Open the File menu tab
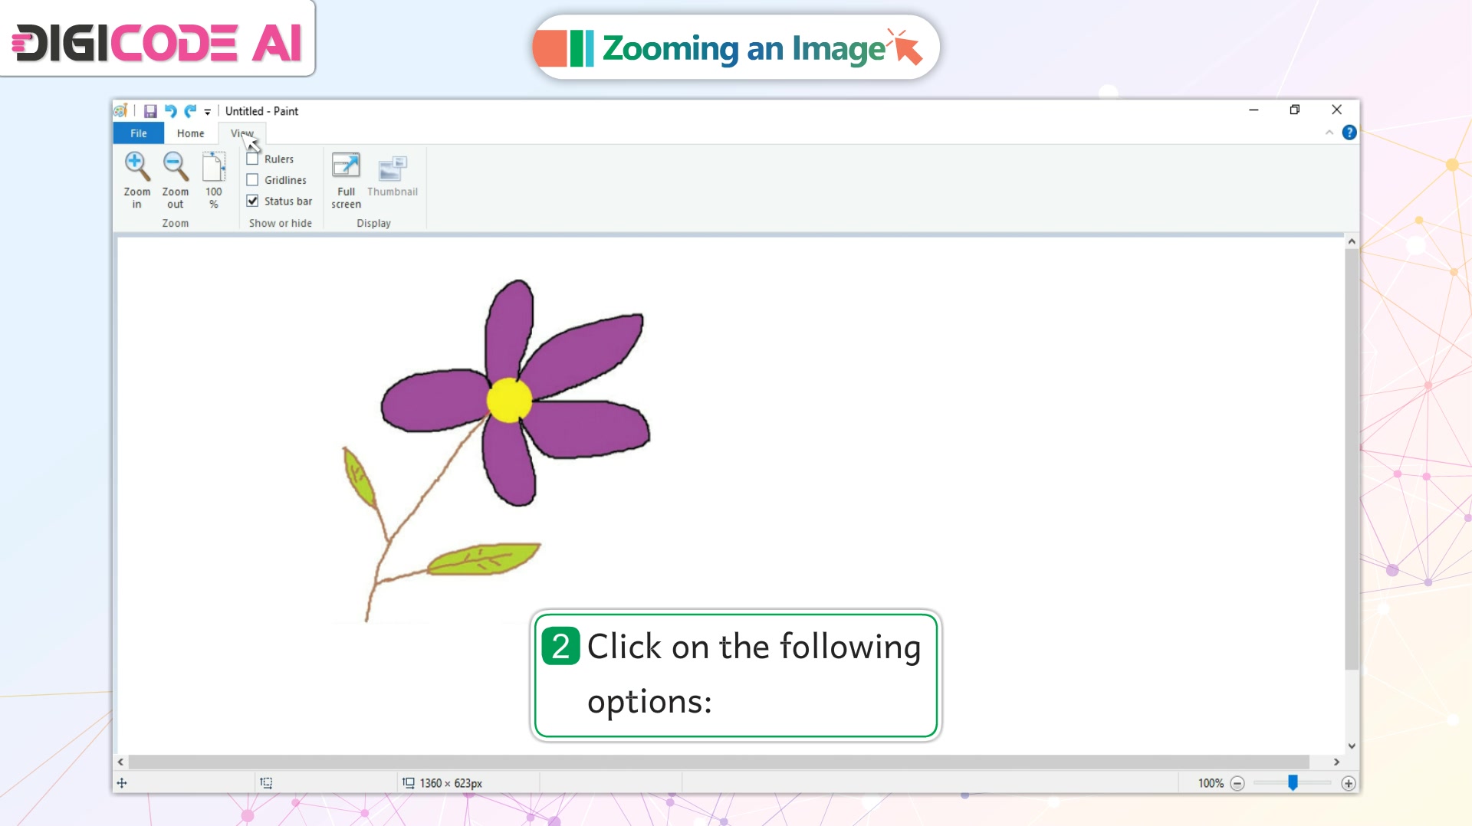The height and width of the screenshot is (826, 1472). click(x=139, y=133)
